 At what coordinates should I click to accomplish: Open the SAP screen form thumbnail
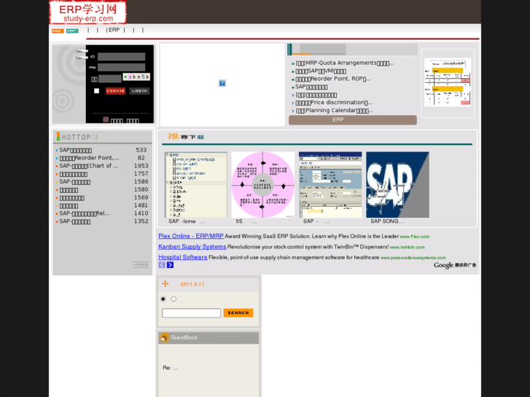pyautogui.click(x=330, y=185)
